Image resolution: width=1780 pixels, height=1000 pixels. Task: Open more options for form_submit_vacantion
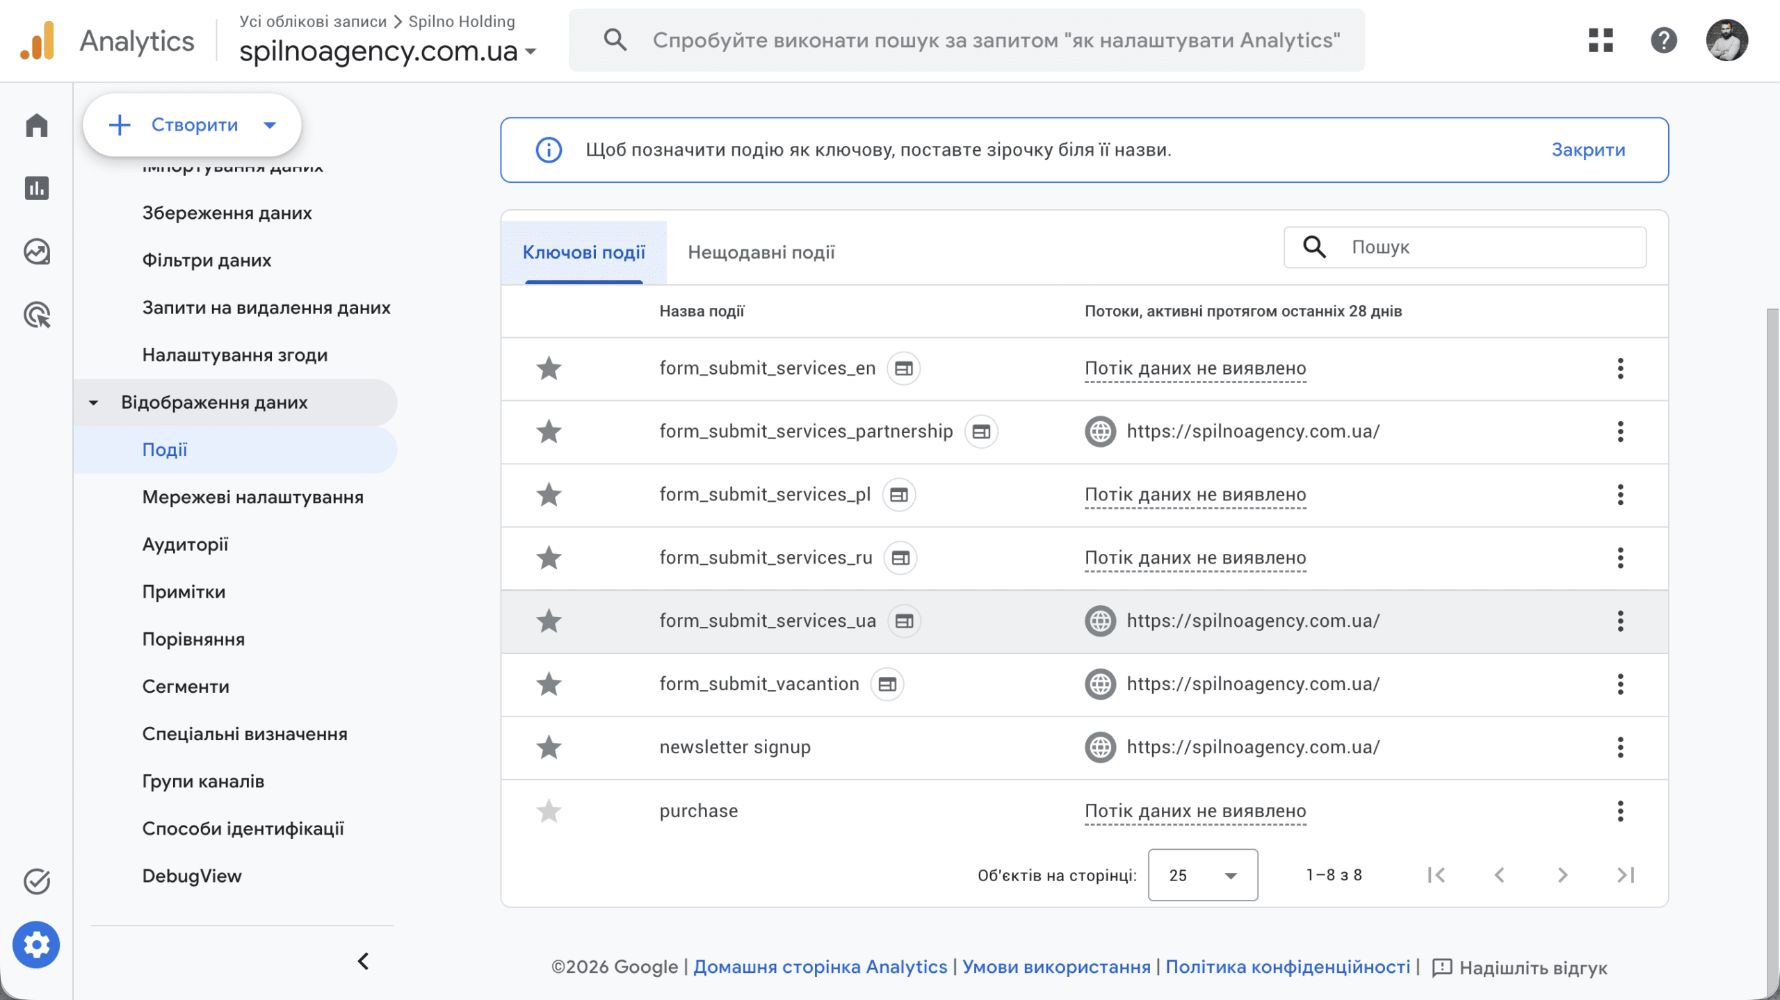click(x=1621, y=685)
